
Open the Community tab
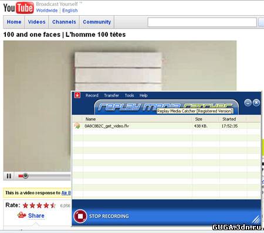97,22
